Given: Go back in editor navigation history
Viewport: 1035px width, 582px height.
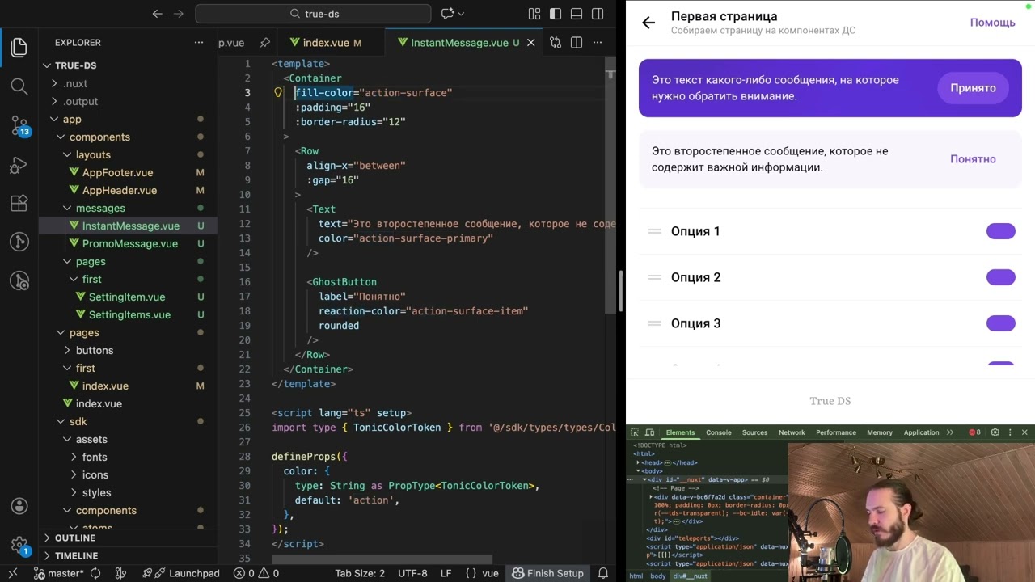Looking at the screenshot, I should [158, 14].
